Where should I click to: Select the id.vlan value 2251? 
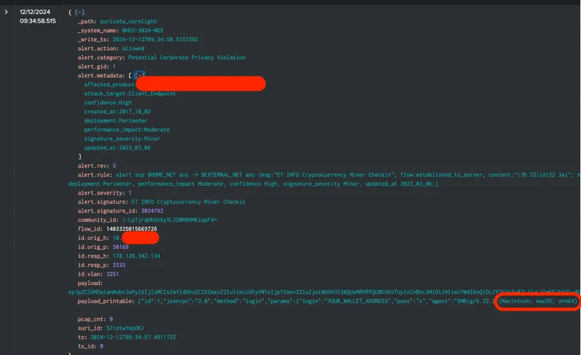[x=112, y=273]
